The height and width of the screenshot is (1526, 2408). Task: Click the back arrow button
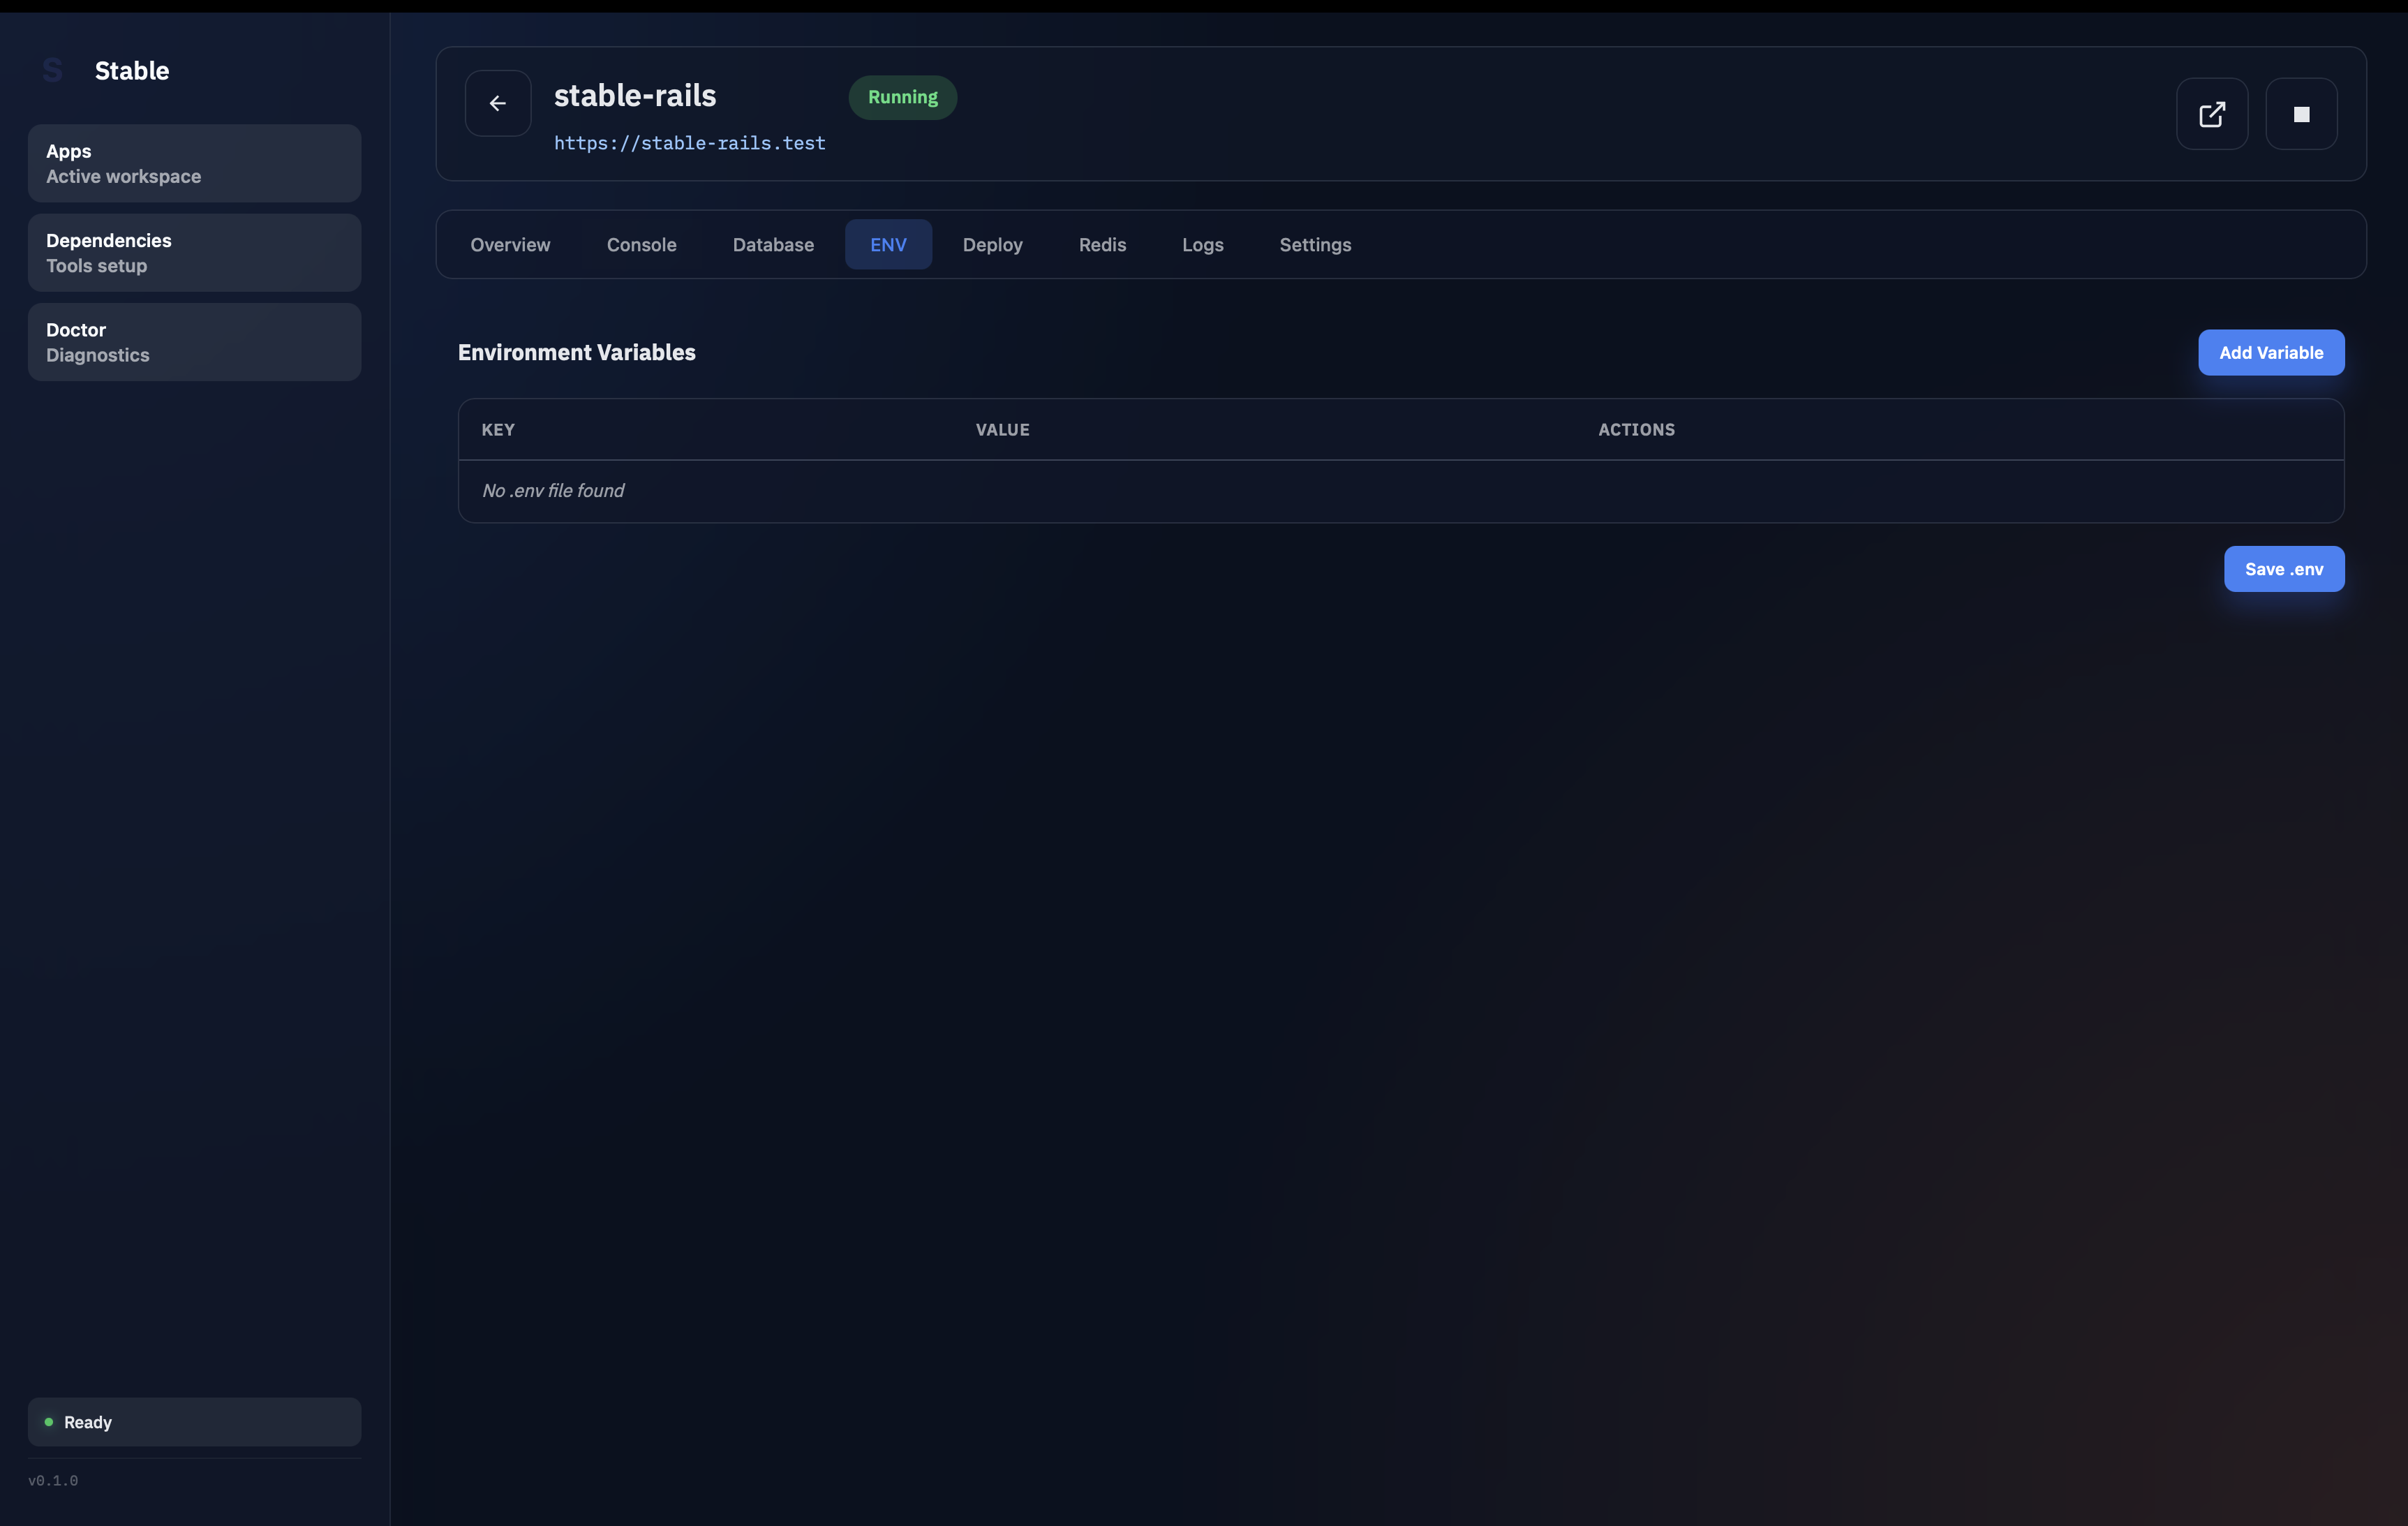pos(497,103)
